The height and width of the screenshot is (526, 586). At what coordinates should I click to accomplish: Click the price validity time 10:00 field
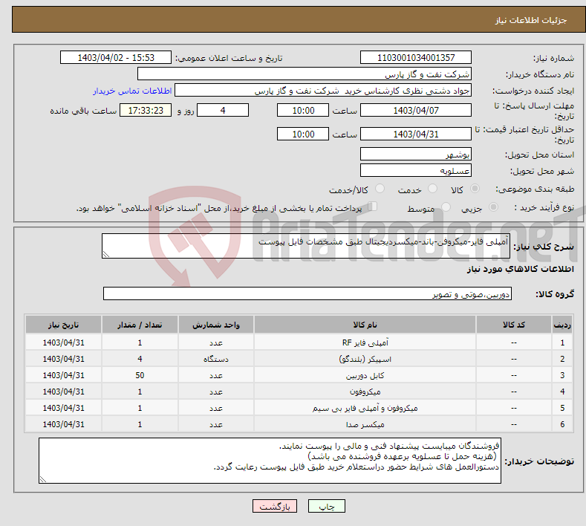pos(303,134)
